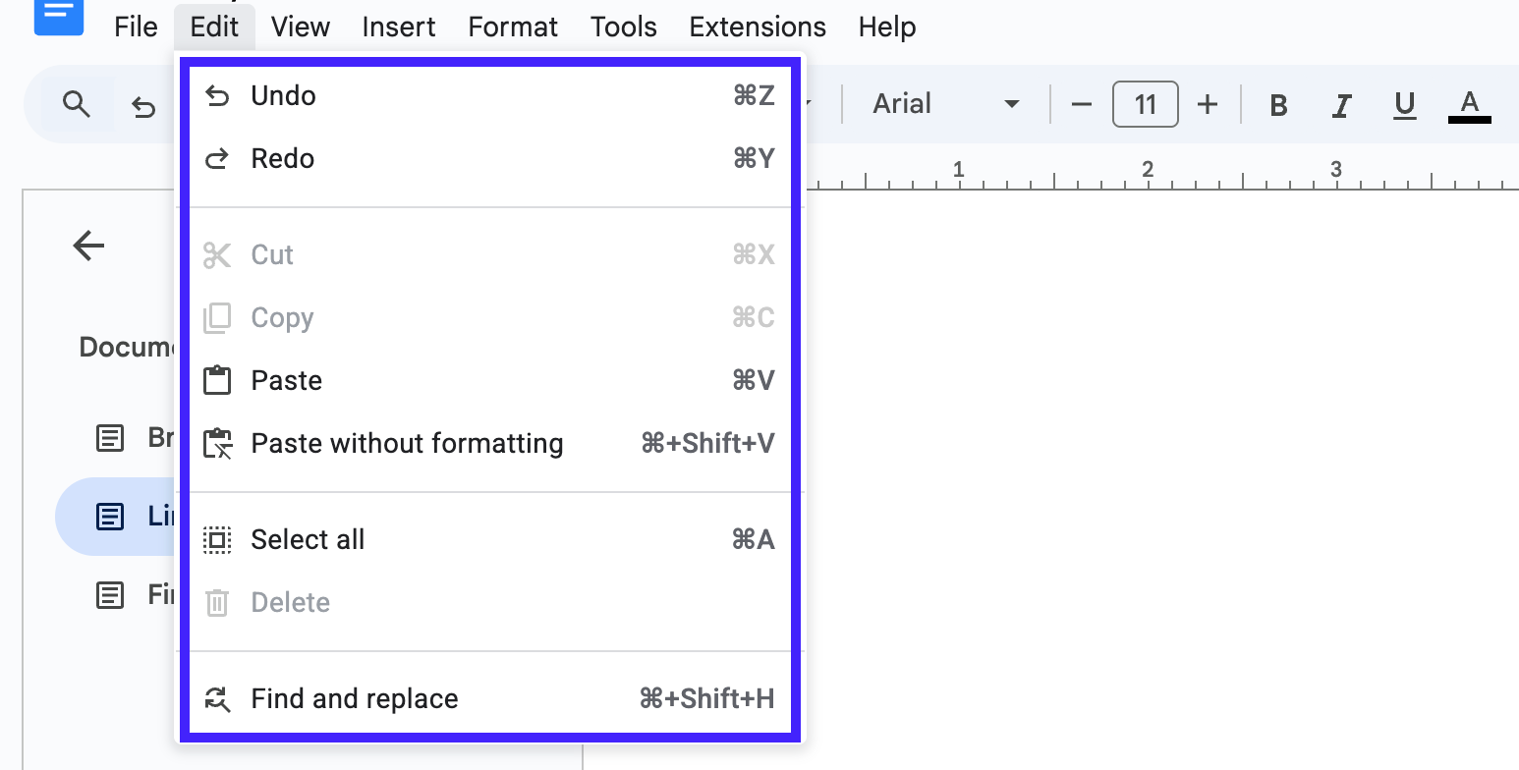Open the text color picker
This screenshot has width=1519, height=770.
click(1469, 105)
